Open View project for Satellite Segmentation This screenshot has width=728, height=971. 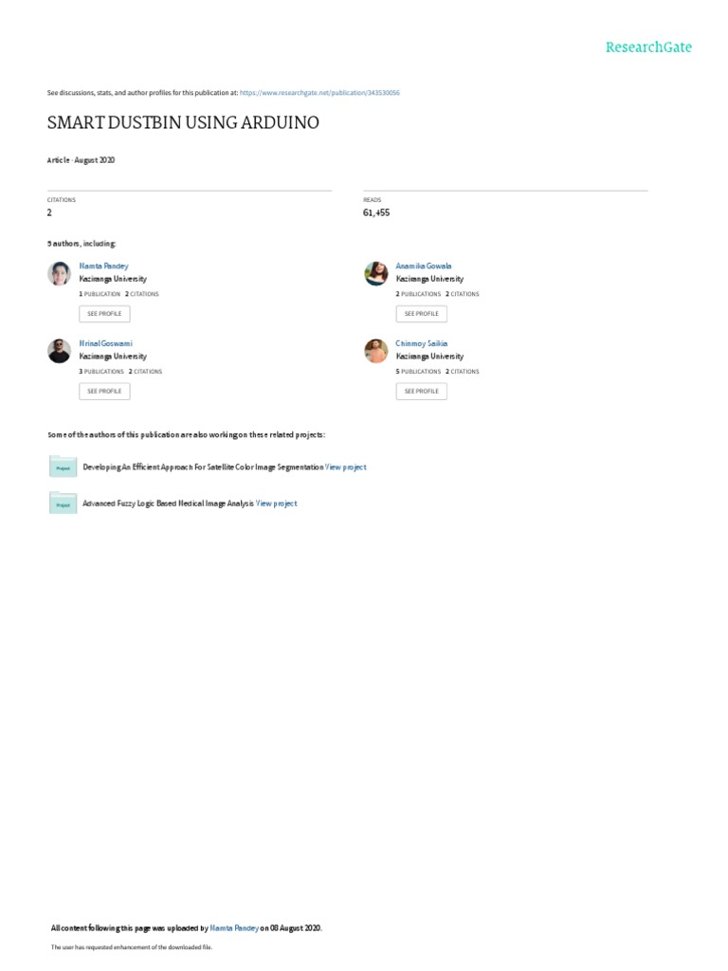point(346,467)
